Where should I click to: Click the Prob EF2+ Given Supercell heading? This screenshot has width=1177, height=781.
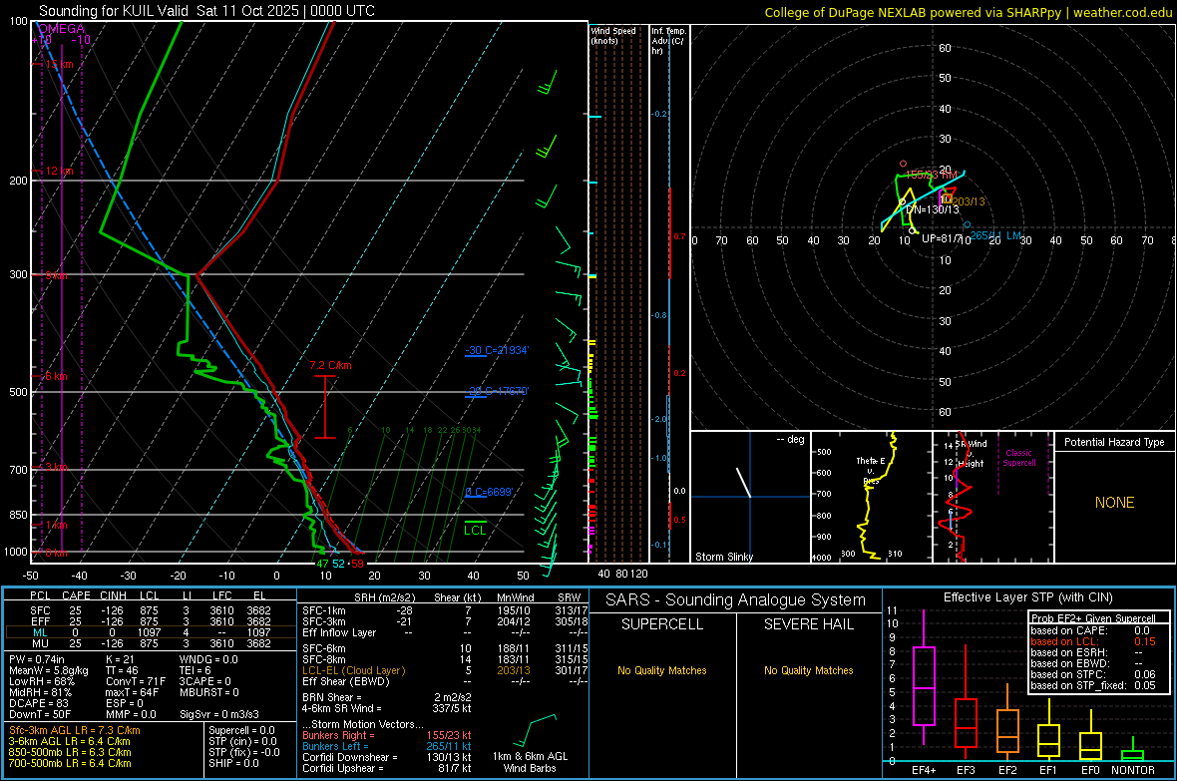point(1093,618)
